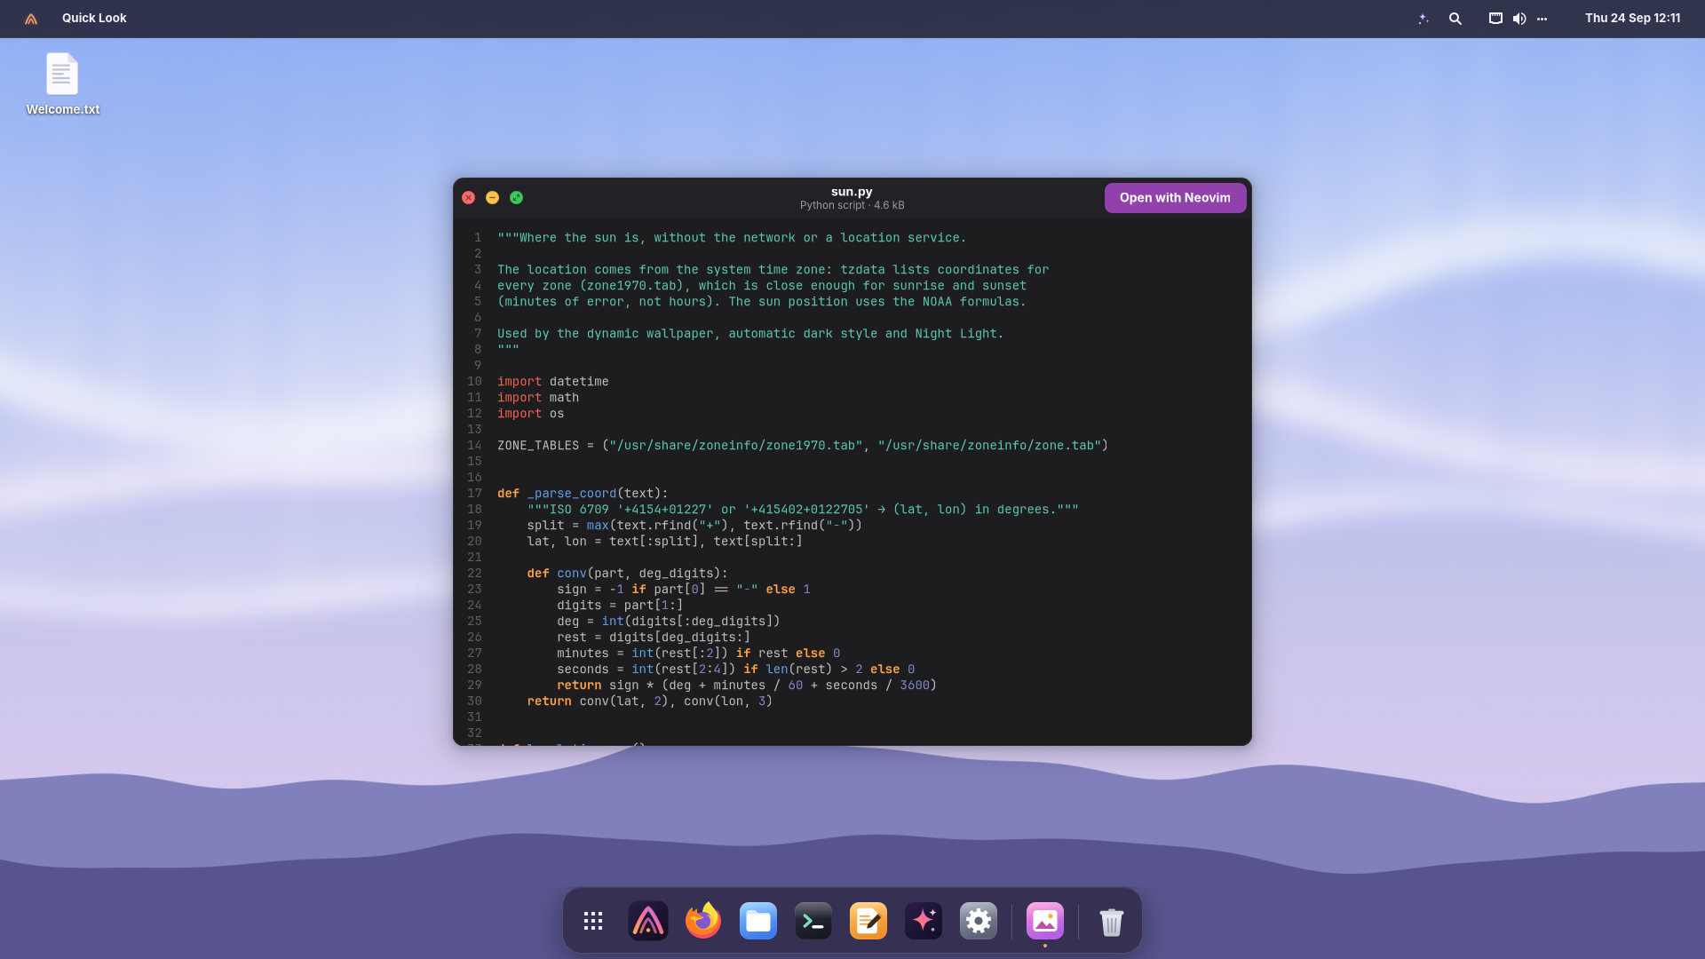Click the 'def _parse_coord(text):' line
Viewport: 1705px width, 959px height.
click(x=583, y=494)
